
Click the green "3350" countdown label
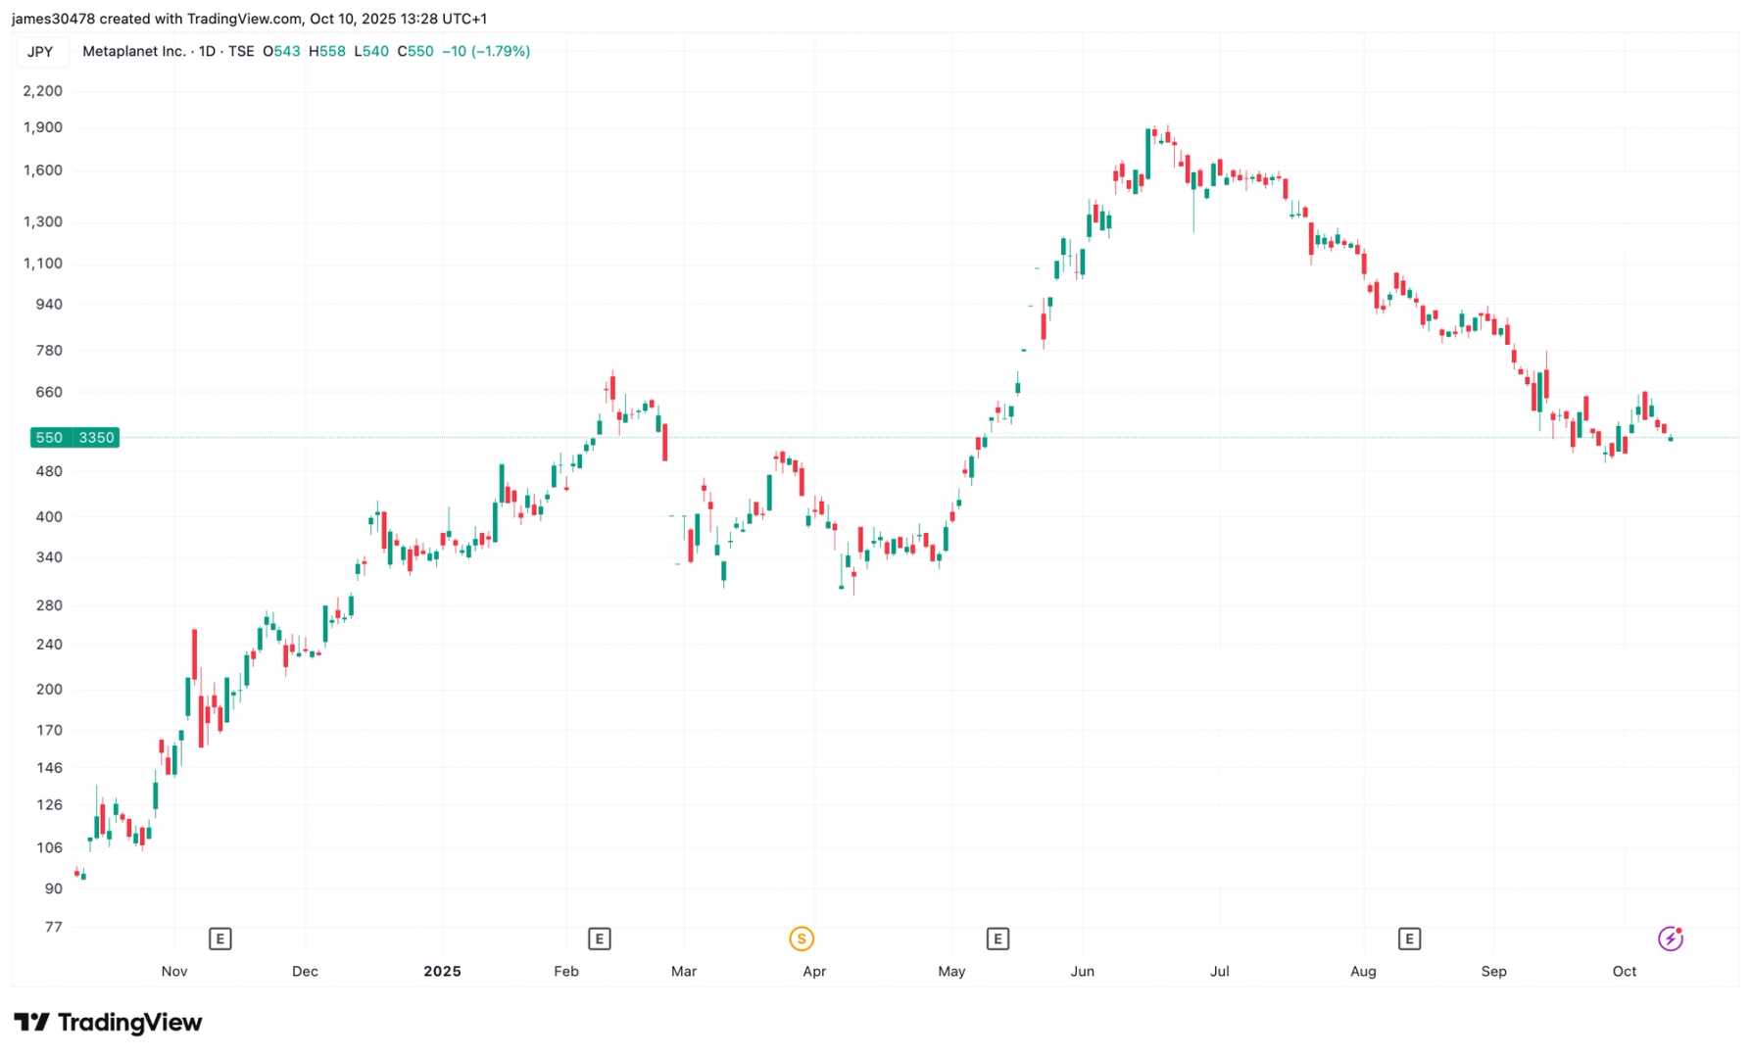coord(95,438)
